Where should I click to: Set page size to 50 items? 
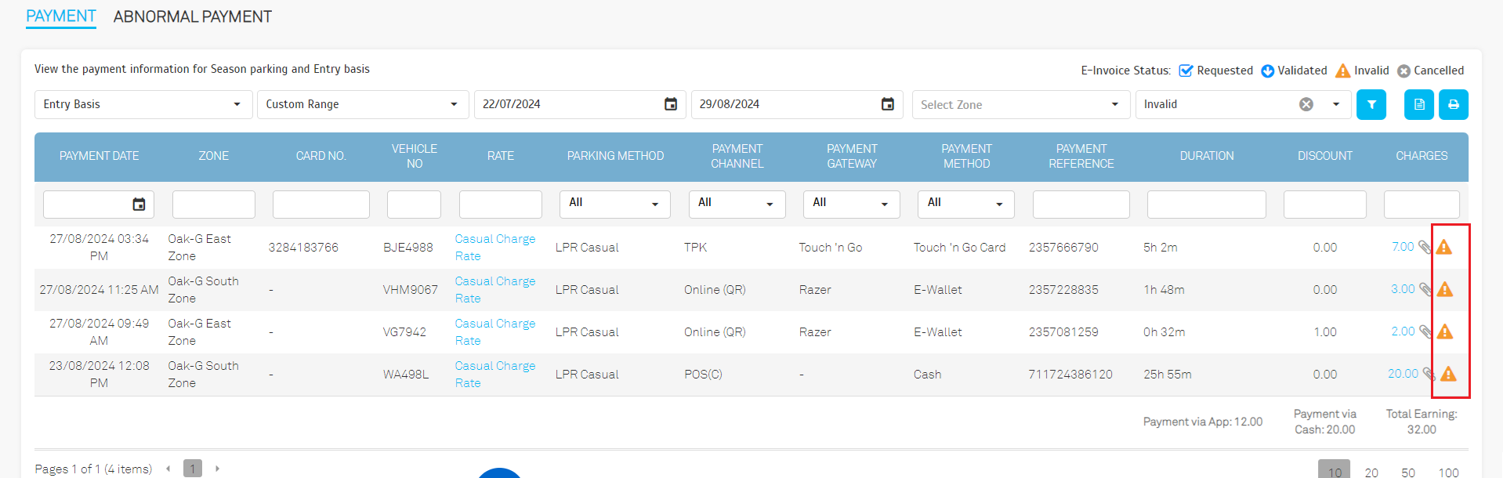tap(1407, 472)
